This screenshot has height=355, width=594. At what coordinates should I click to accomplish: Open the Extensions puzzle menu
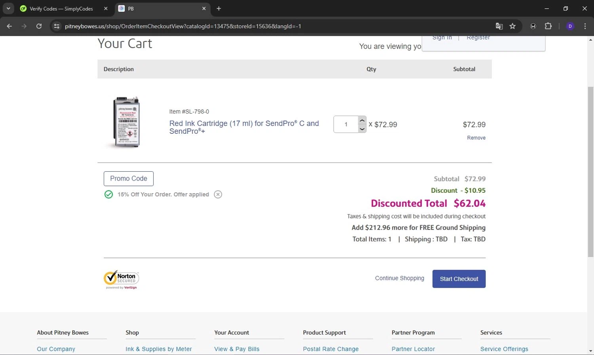tap(548, 26)
